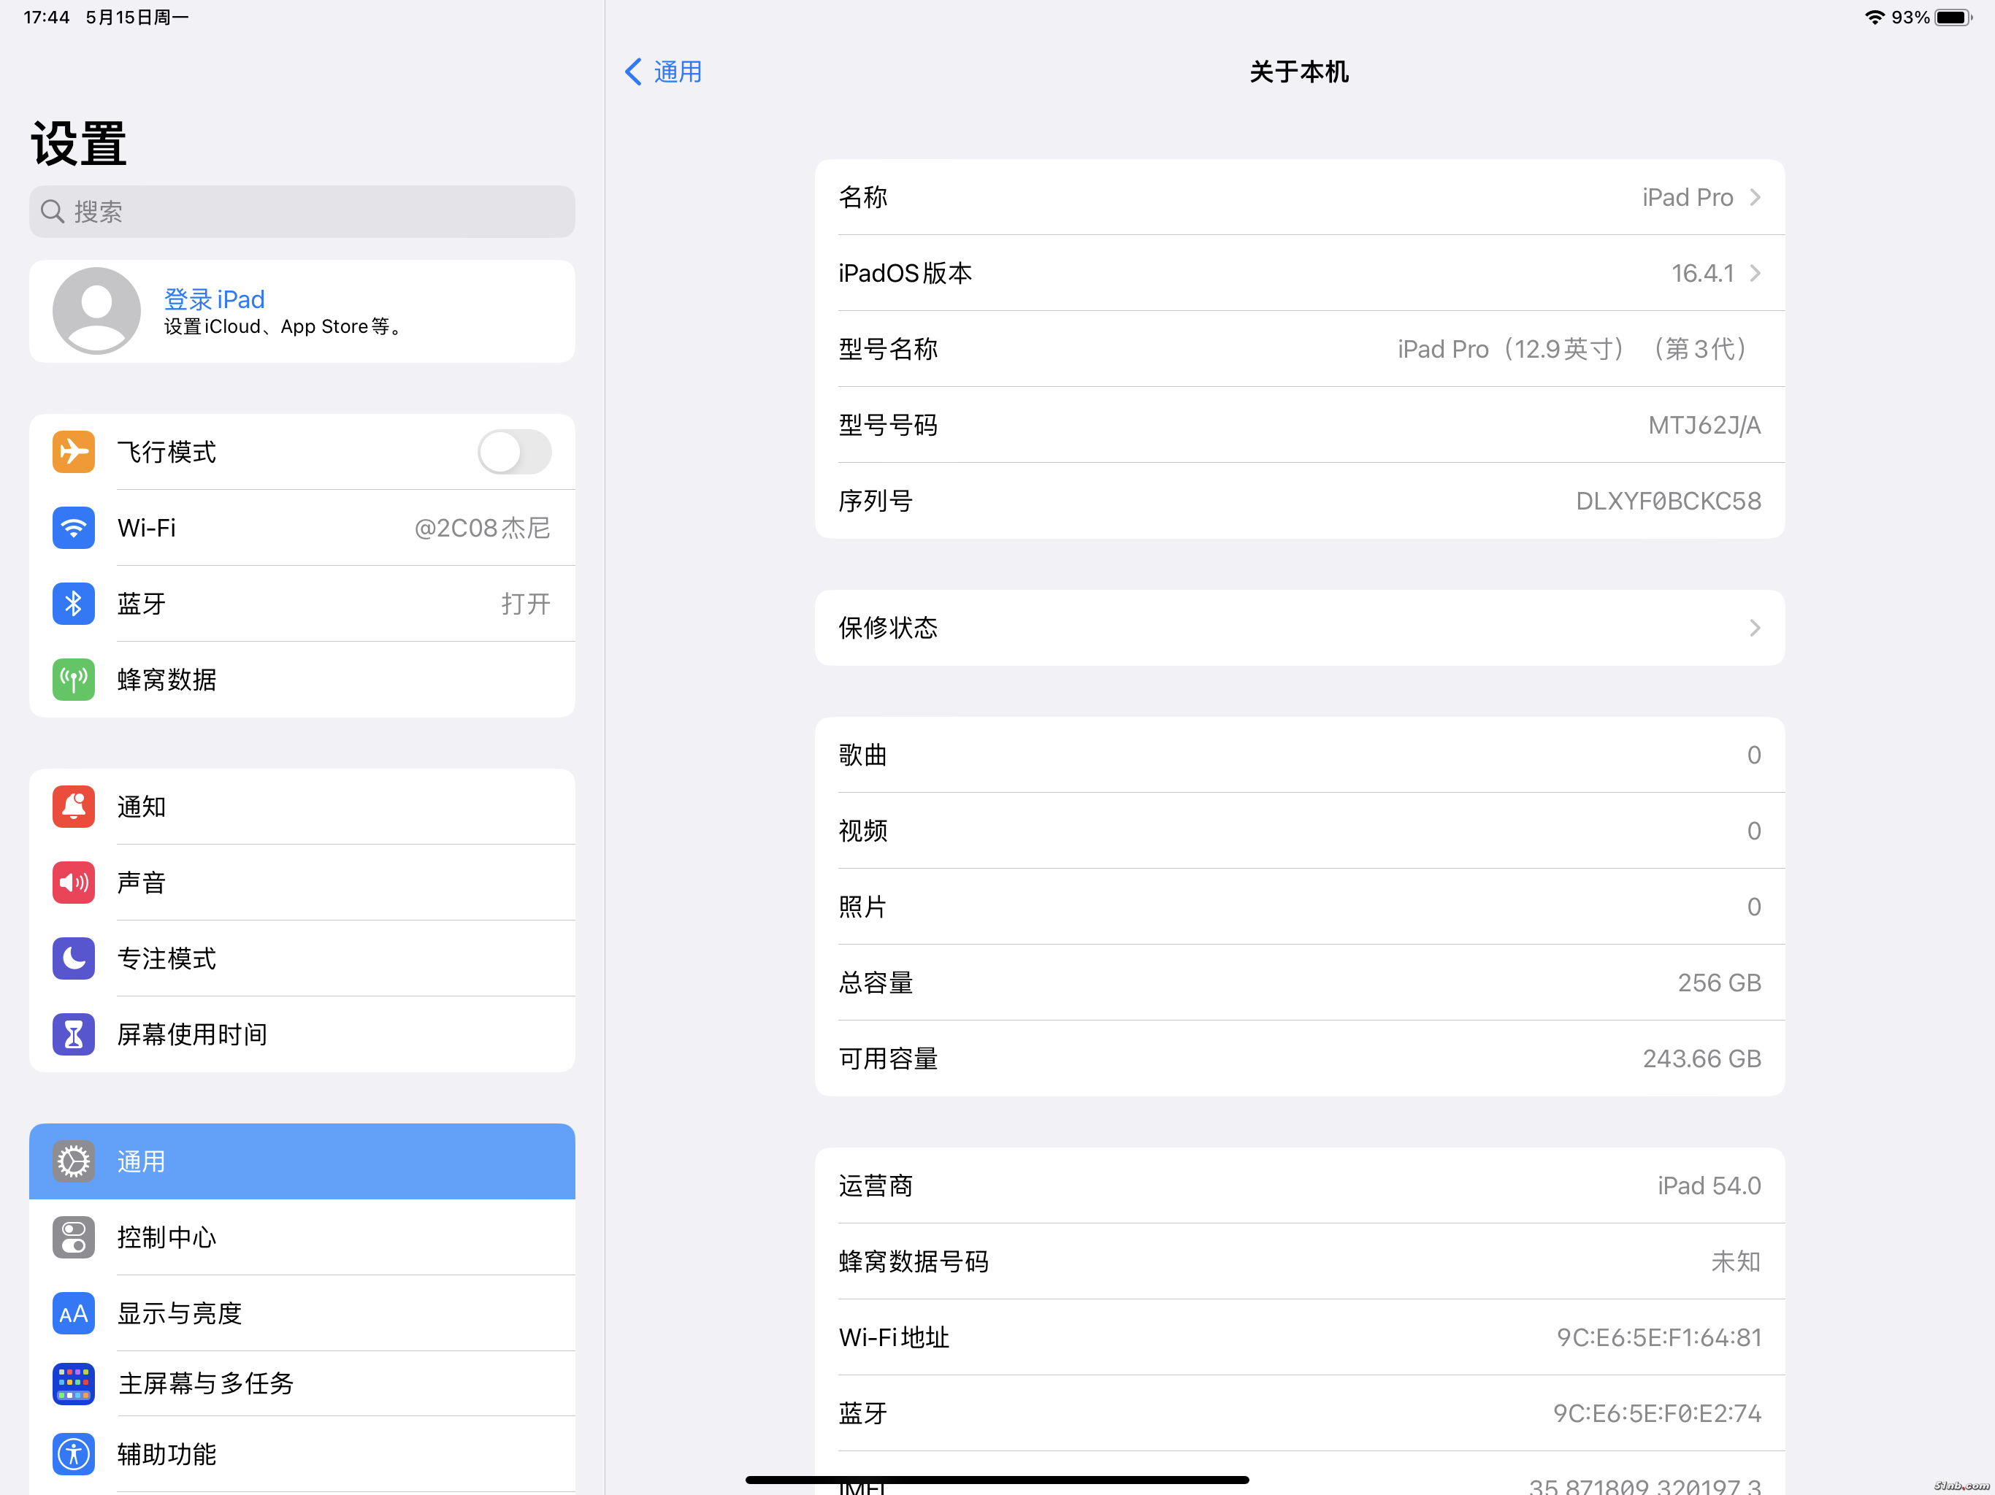The height and width of the screenshot is (1495, 1995).
Task: Tap the Focus mode moon icon
Action: (x=73, y=958)
